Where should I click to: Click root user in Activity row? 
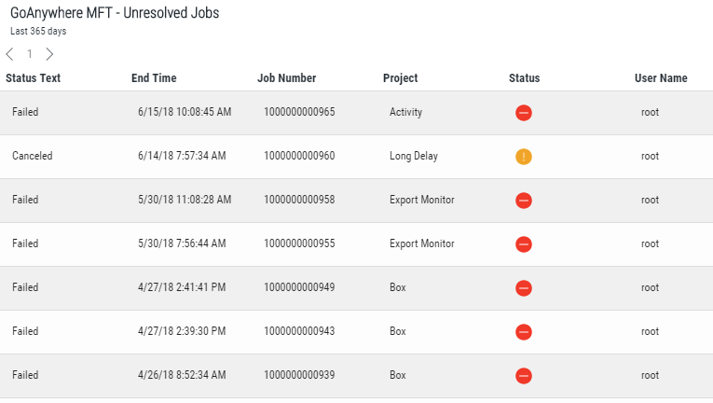650,113
